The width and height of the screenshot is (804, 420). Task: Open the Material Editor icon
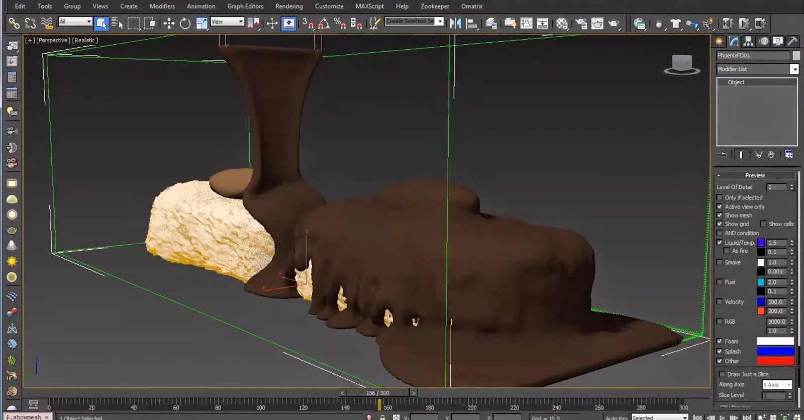tap(562, 24)
